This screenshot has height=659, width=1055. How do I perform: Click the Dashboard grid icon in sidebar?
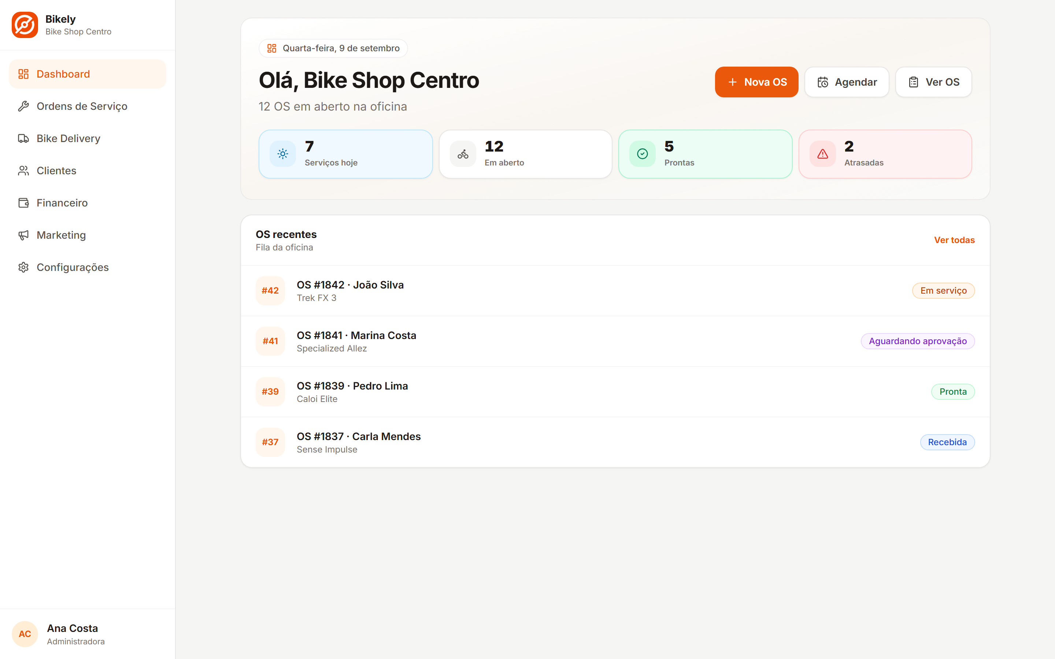click(x=23, y=74)
